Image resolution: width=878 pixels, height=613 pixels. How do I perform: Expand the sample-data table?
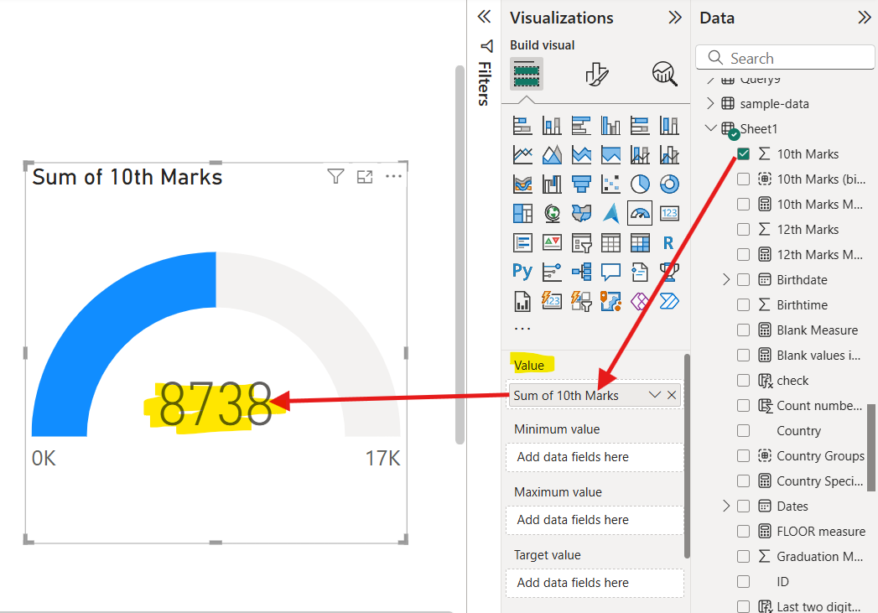point(711,103)
